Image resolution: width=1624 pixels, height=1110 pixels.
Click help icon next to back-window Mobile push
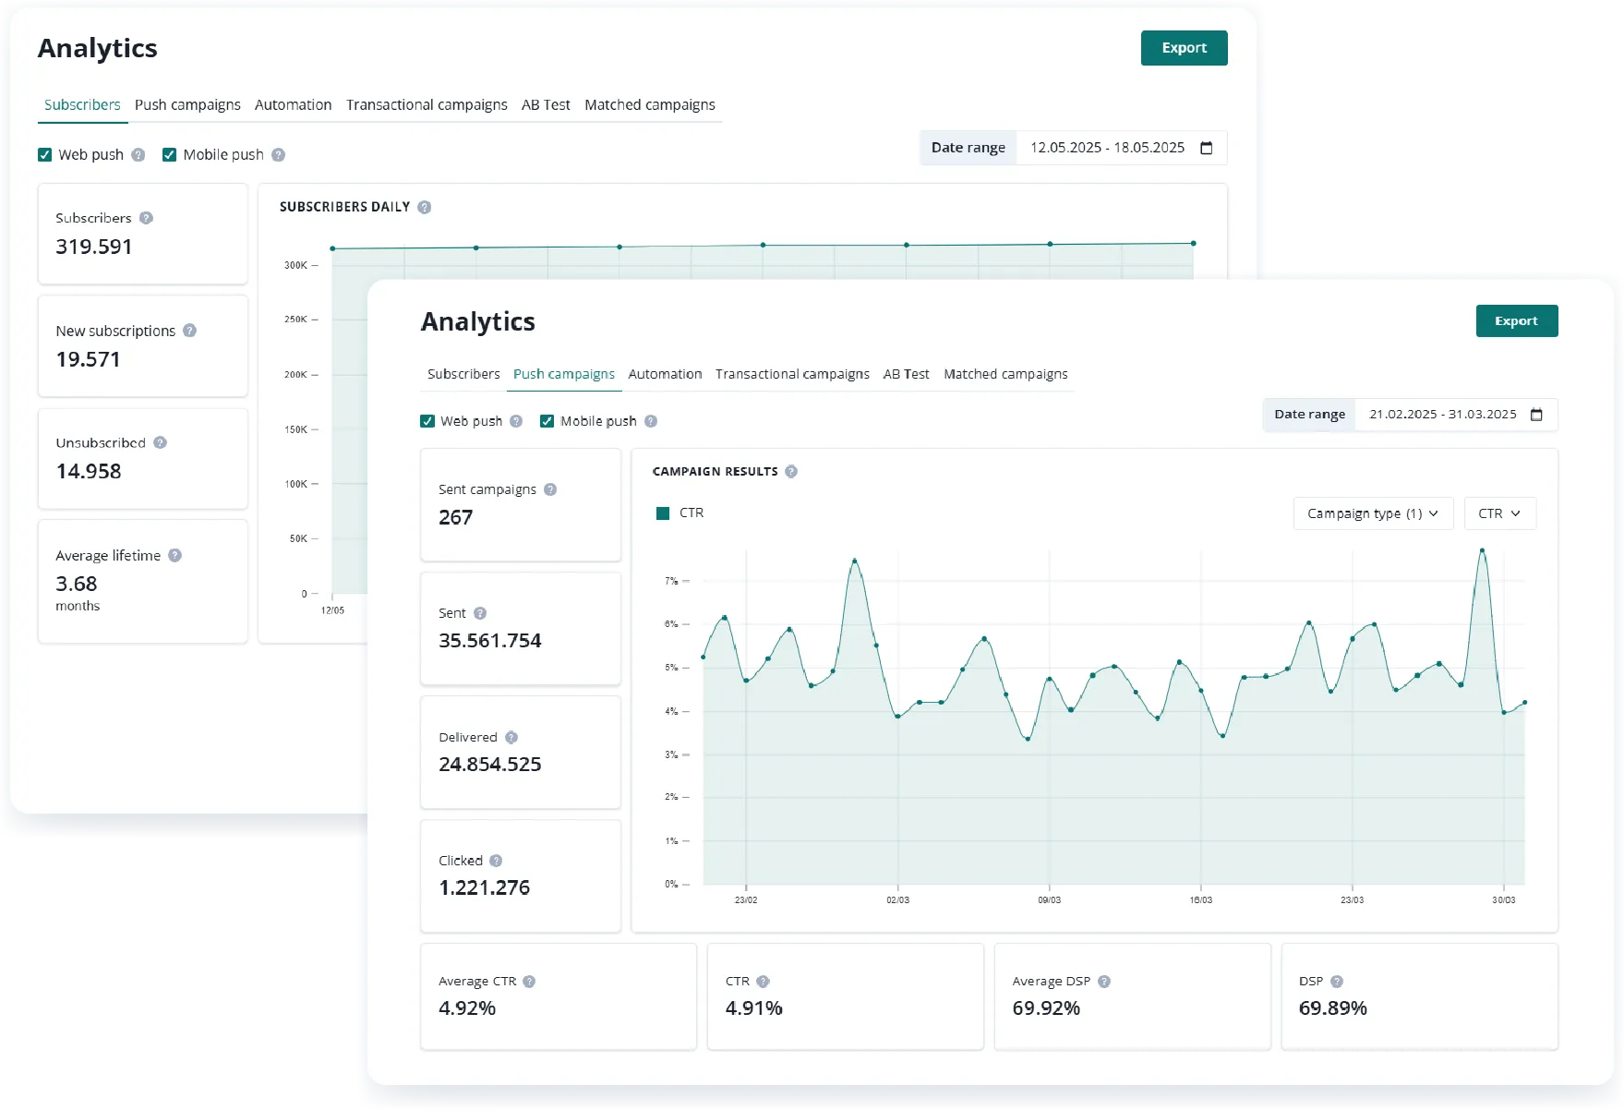pyautogui.click(x=278, y=155)
